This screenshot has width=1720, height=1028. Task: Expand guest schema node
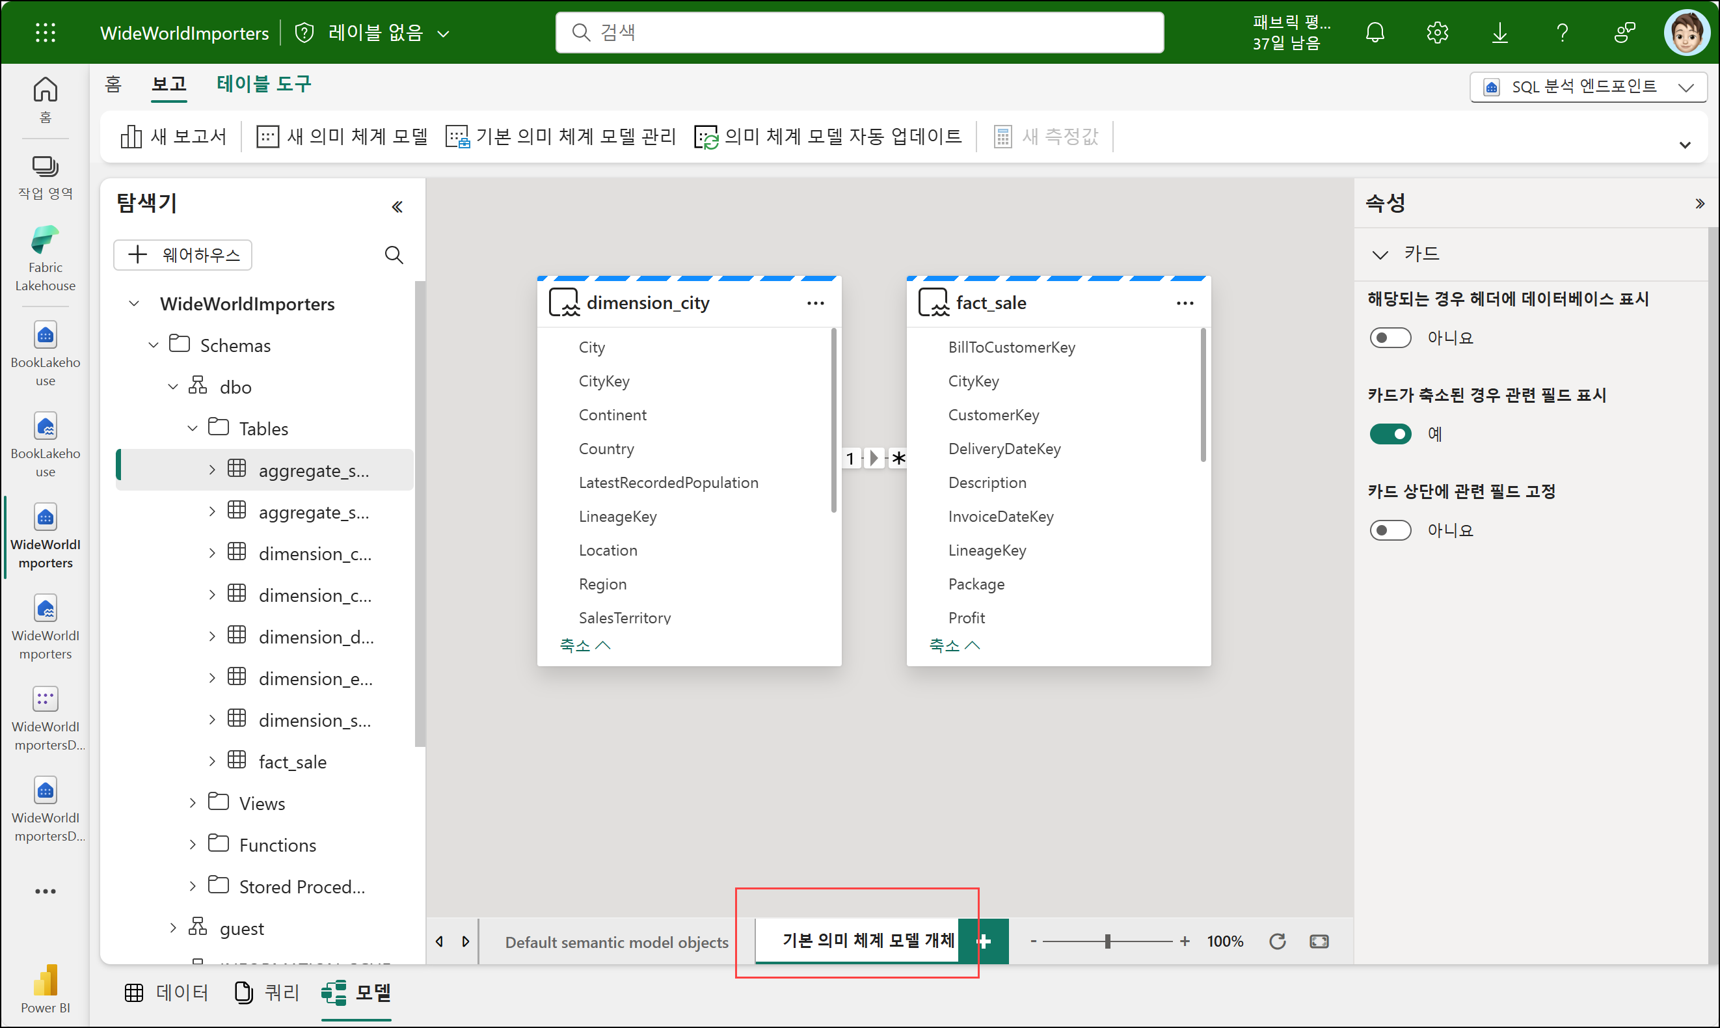pos(173,928)
